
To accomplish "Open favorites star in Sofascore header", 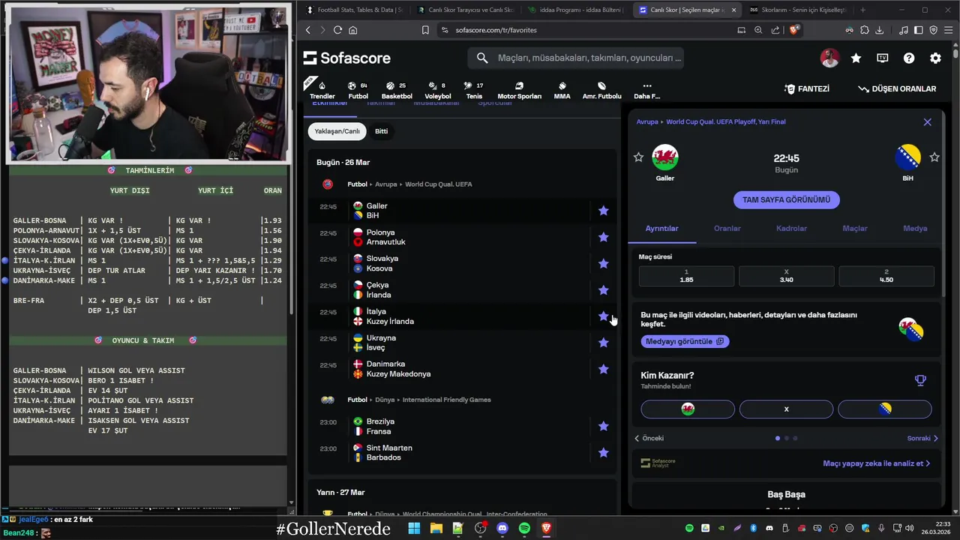I will click(856, 58).
